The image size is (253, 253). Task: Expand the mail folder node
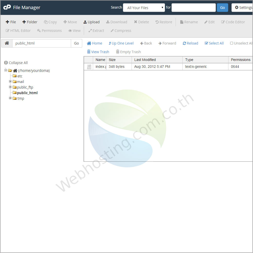10,81
